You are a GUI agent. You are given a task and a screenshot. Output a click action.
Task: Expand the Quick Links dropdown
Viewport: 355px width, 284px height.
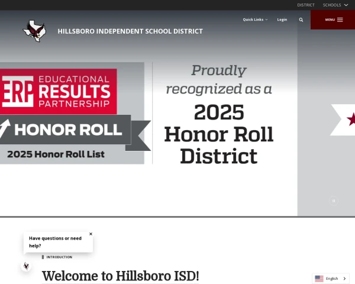coord(255,20)
